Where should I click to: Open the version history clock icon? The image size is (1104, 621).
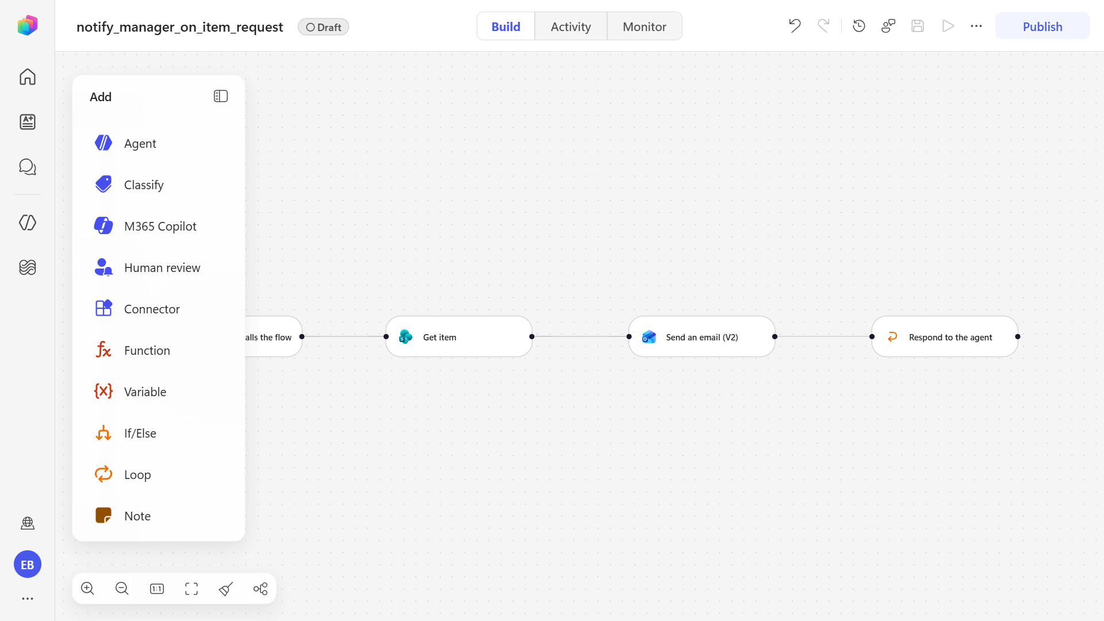pyautogui.click(x=859, y=26)
